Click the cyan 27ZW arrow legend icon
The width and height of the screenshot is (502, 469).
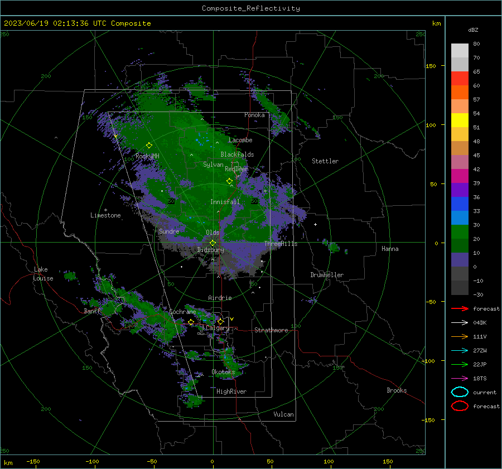click(x=460, y=351)
